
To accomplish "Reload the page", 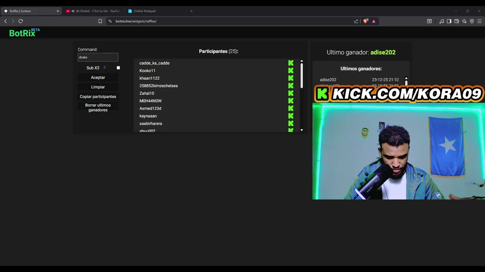I will tap(21, 21).
